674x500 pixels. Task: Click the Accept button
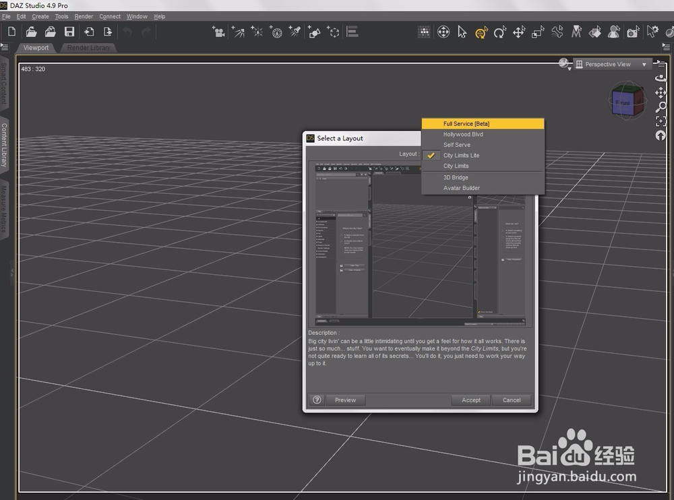pos(471,400)
